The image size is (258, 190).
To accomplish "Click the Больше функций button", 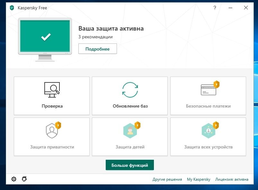I will [x=130, y=165].
